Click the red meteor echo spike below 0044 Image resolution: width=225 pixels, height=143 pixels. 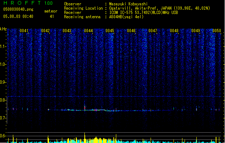[x=85, y=107]
